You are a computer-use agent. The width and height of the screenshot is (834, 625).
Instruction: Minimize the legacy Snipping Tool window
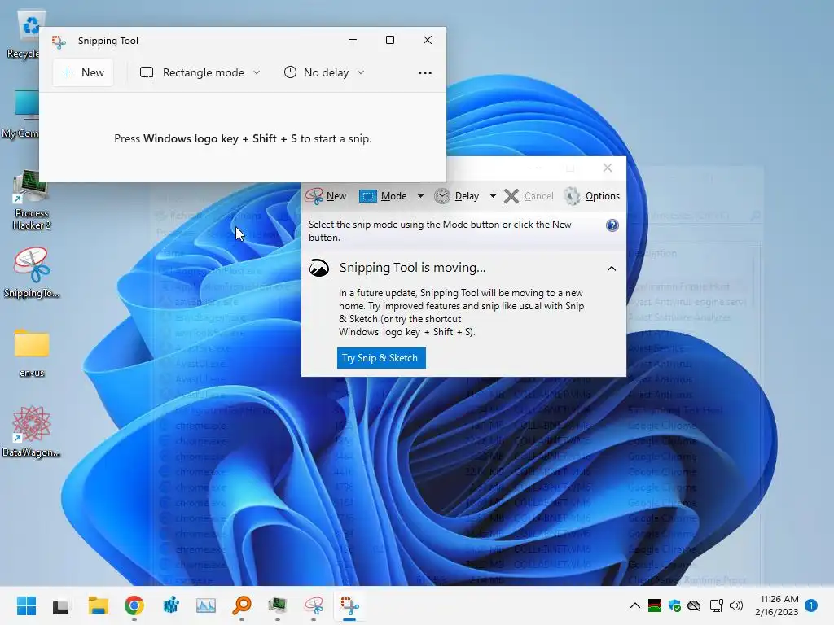tap(533, 168)
